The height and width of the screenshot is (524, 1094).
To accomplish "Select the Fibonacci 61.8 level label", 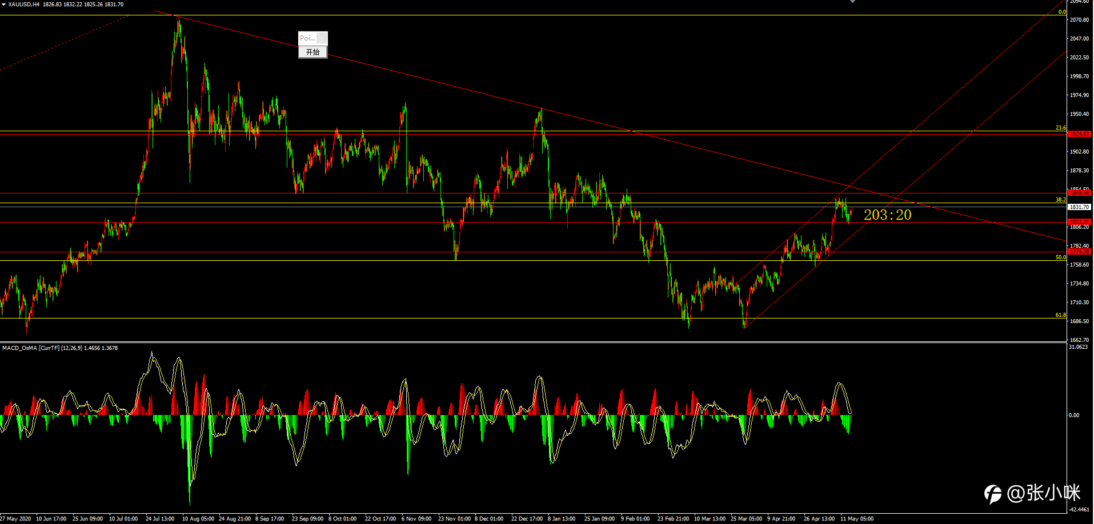I will click(1060, 315).
